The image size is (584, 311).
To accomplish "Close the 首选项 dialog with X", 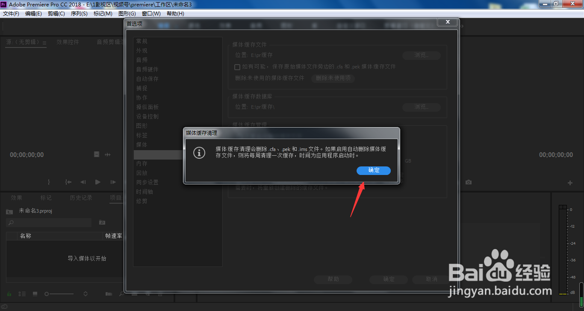I will [448, 22].
